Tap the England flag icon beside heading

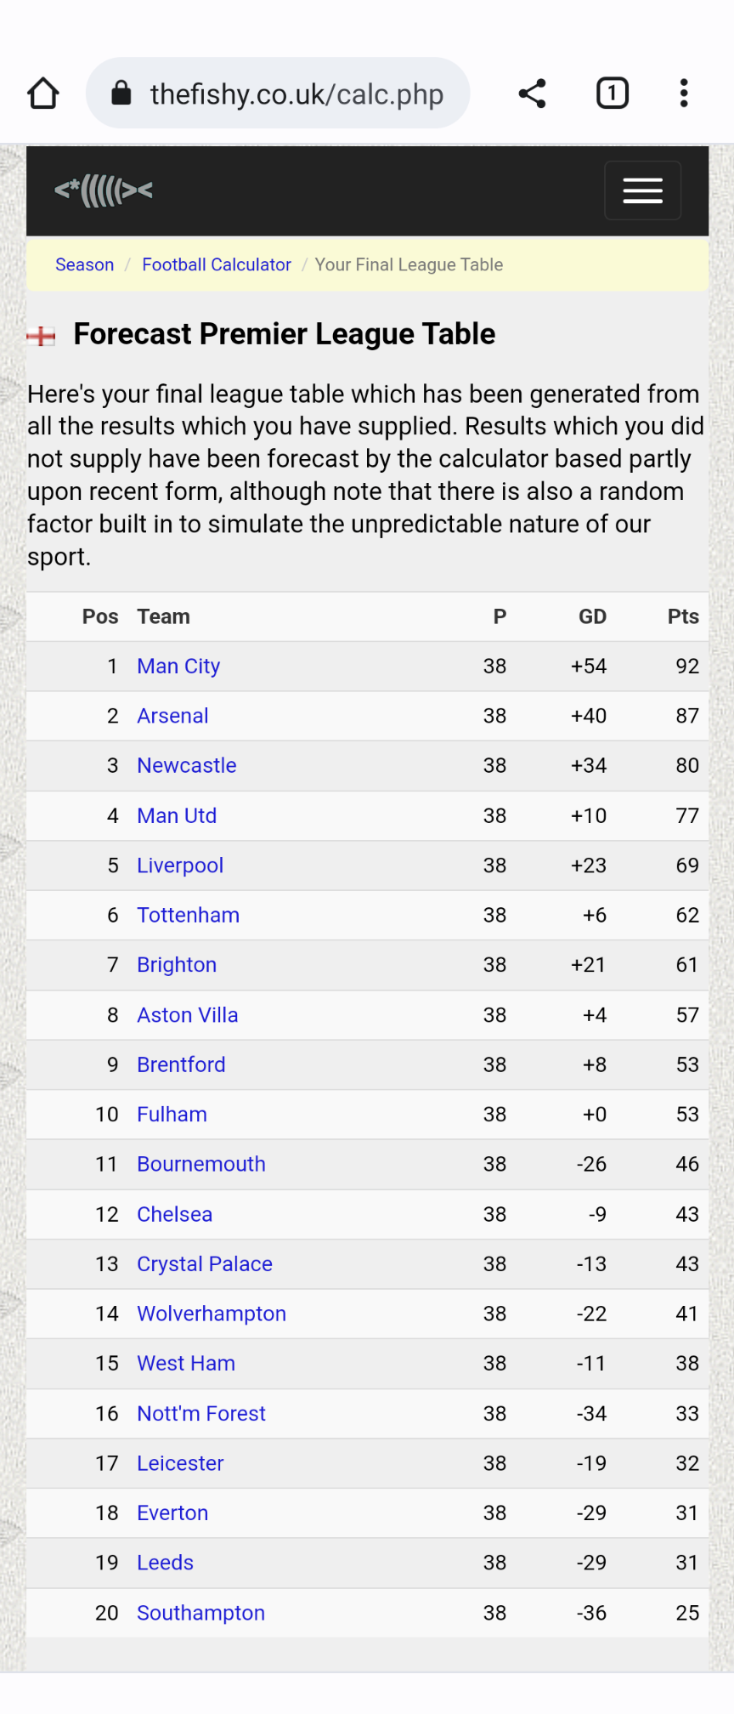tap(41, 336)
